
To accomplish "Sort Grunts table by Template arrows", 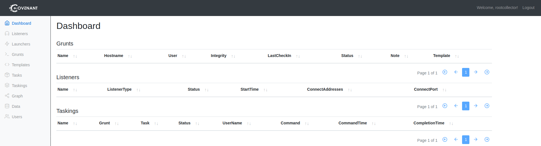I will point(457,56).
